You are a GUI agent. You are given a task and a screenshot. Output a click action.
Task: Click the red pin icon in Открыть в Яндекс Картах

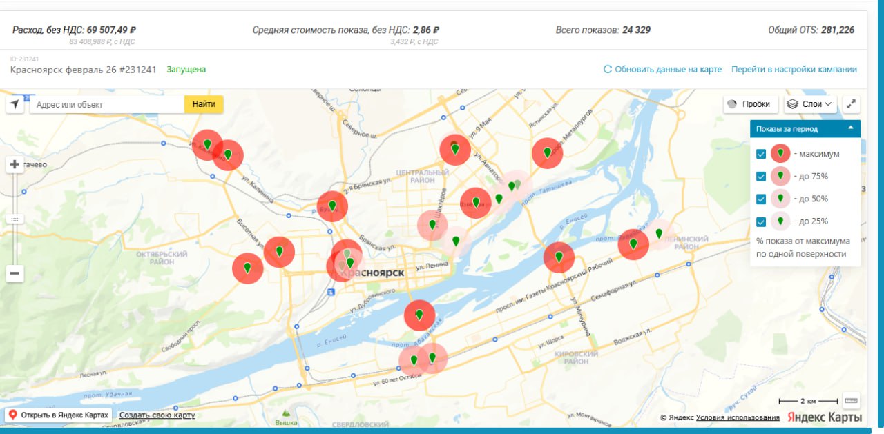click(13, 415)
